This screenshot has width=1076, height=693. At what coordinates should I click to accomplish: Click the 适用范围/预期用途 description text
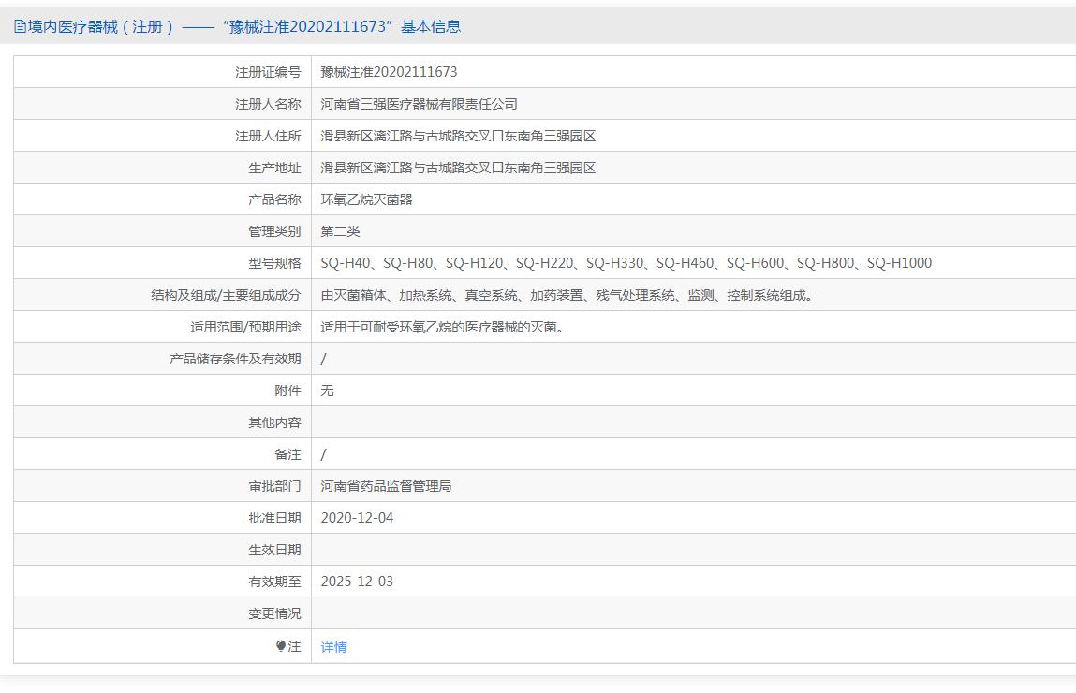[x=442, y=327]
